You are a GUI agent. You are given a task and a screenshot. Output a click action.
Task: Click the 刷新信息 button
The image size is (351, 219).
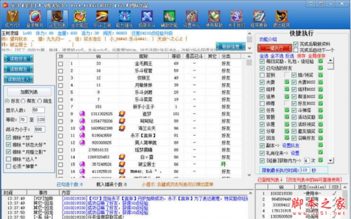pos(231,47)
